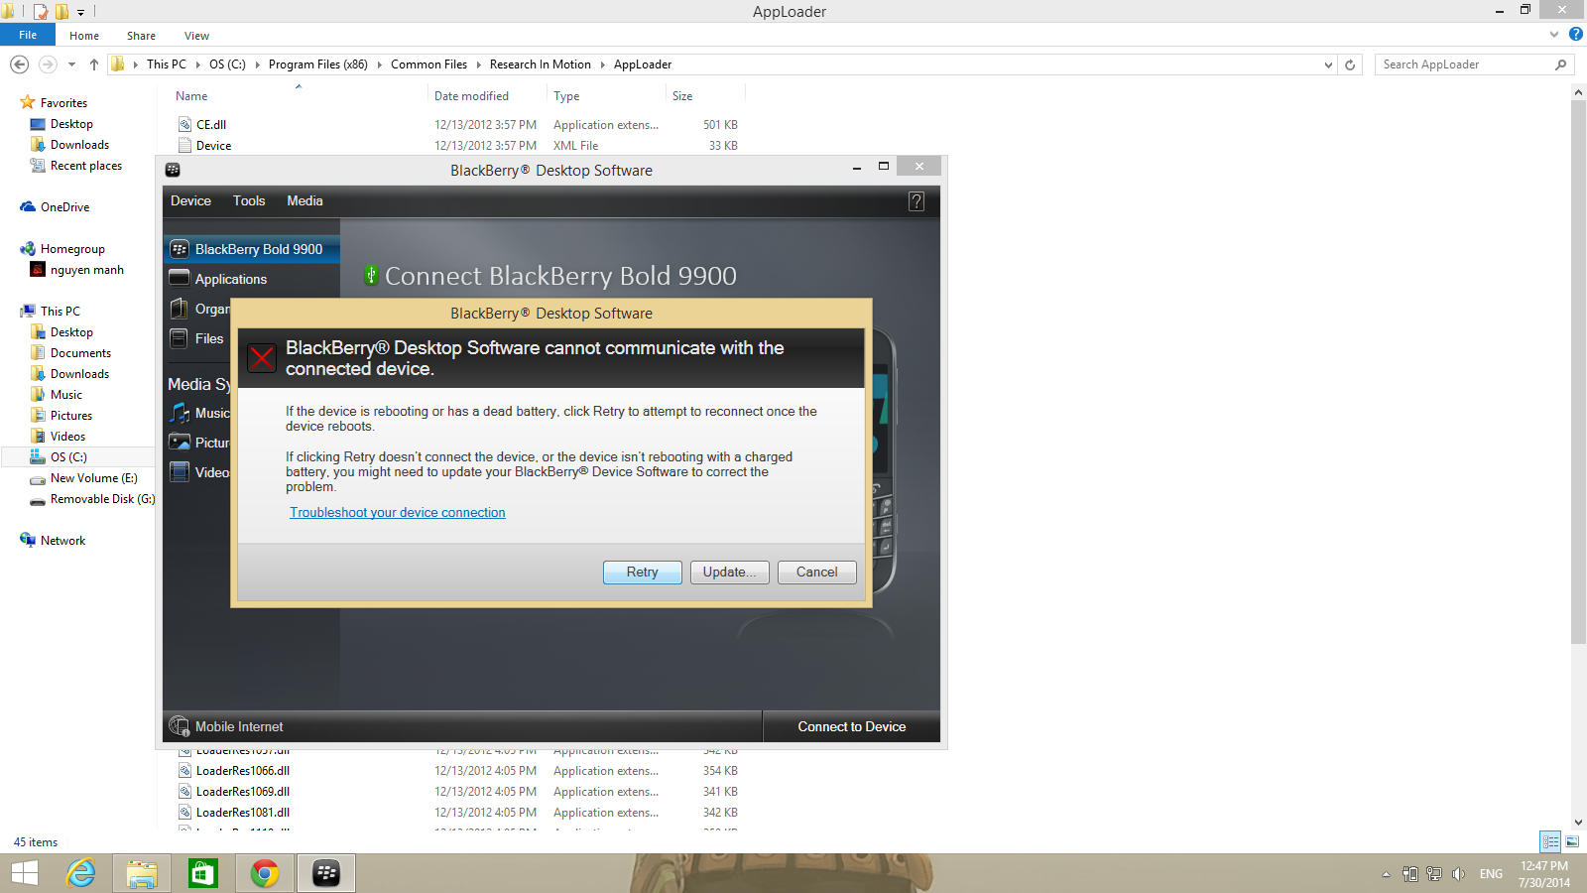Cancel the communication error dialog
The image size is (1587, 893).
[x=816, y=573]
